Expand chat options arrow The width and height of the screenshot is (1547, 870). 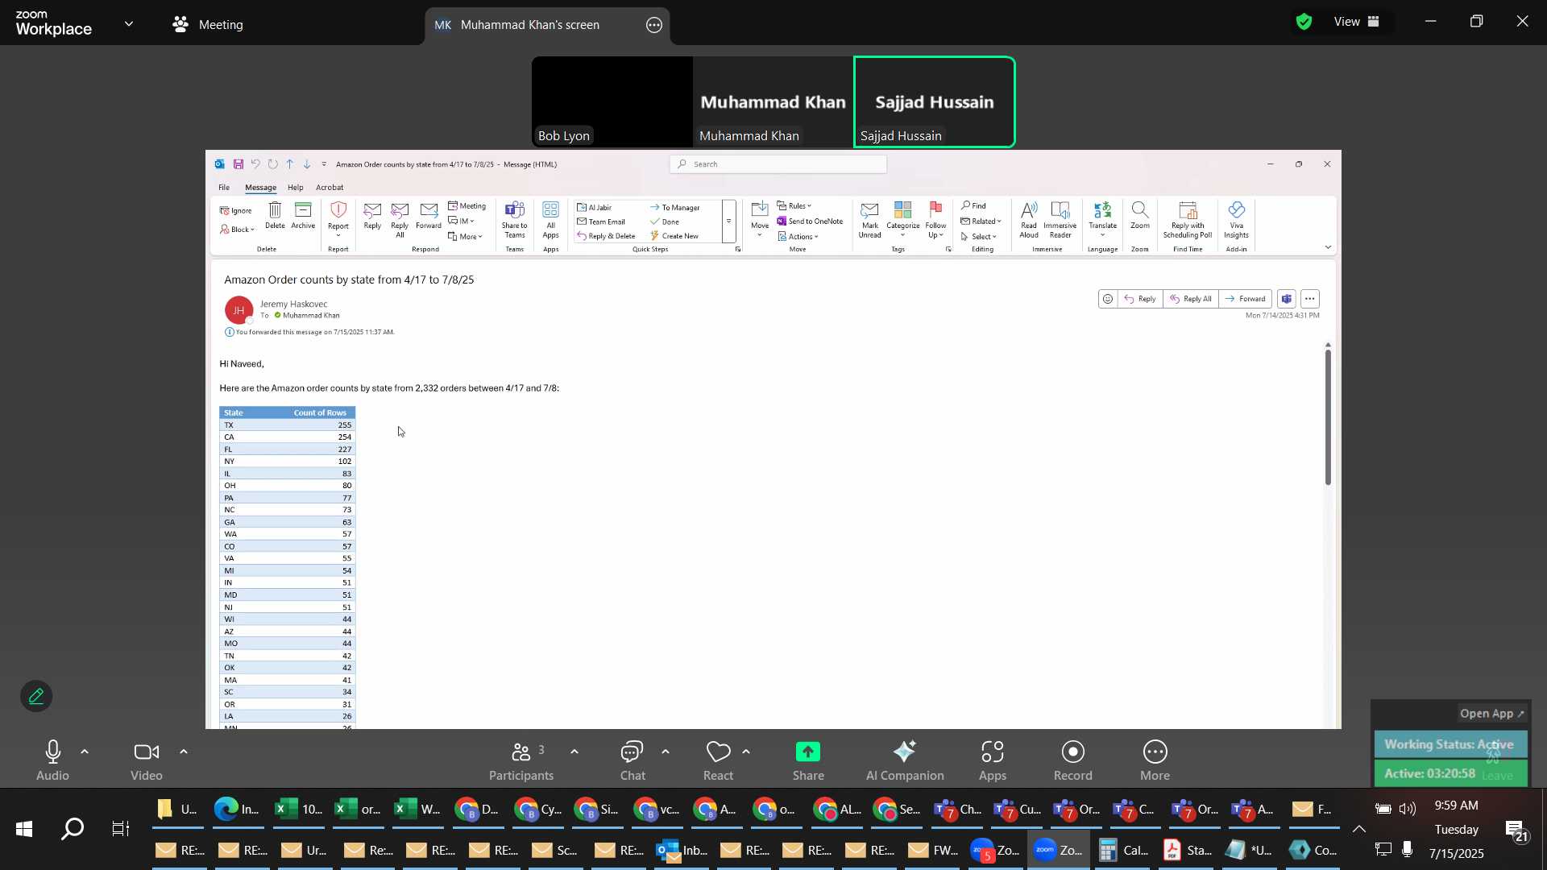pyautogui.click(x=666, y=752)
